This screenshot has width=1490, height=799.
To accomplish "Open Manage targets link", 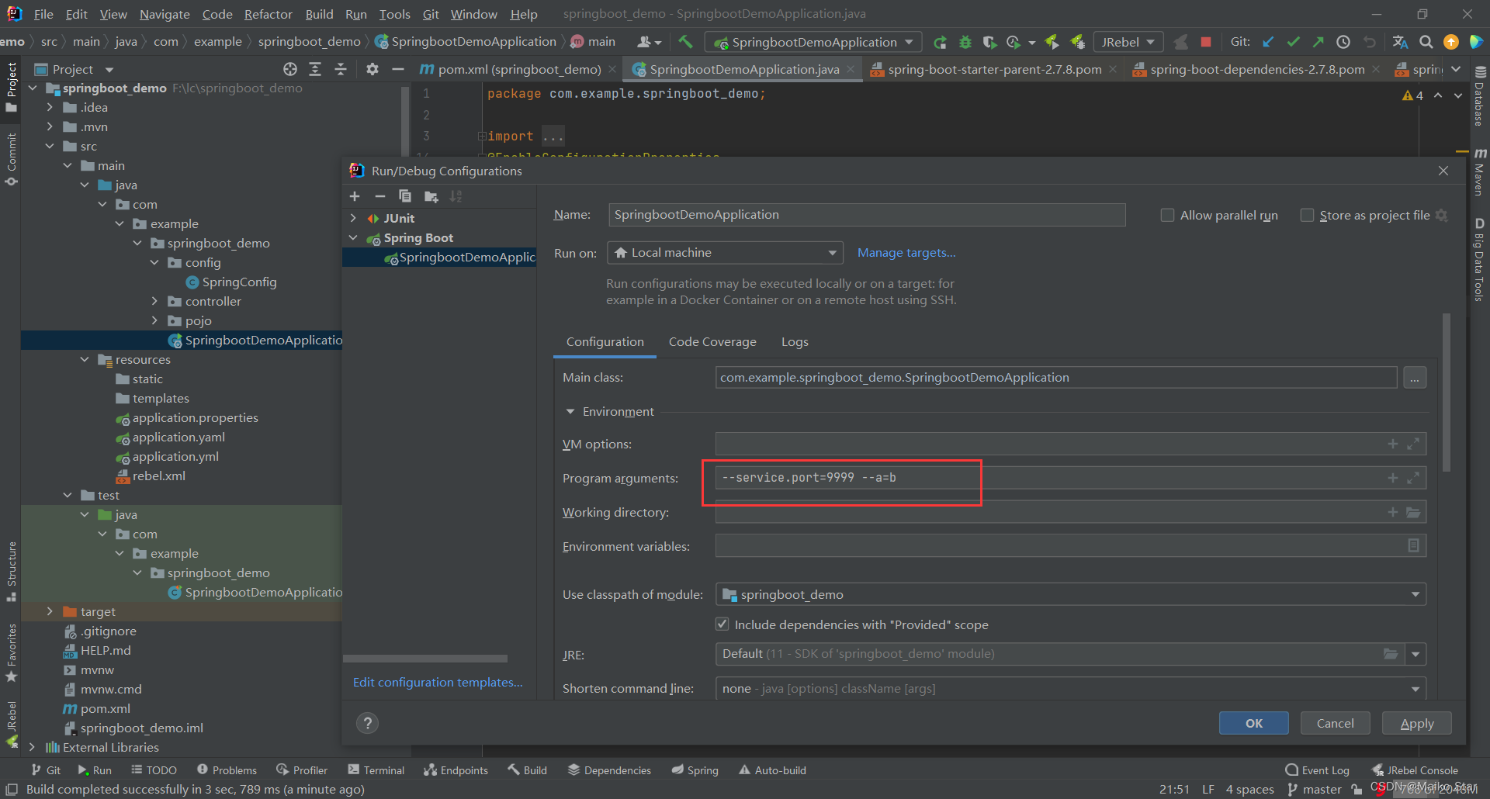I will coord(906,252).
